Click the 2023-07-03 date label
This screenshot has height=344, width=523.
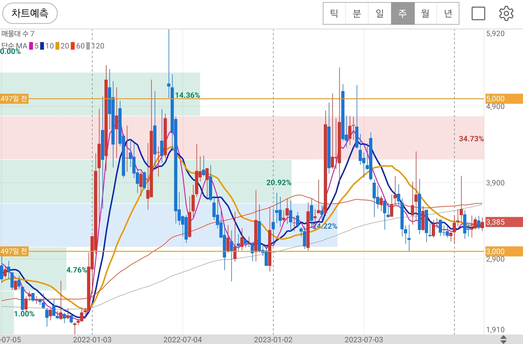click(364, 340)
